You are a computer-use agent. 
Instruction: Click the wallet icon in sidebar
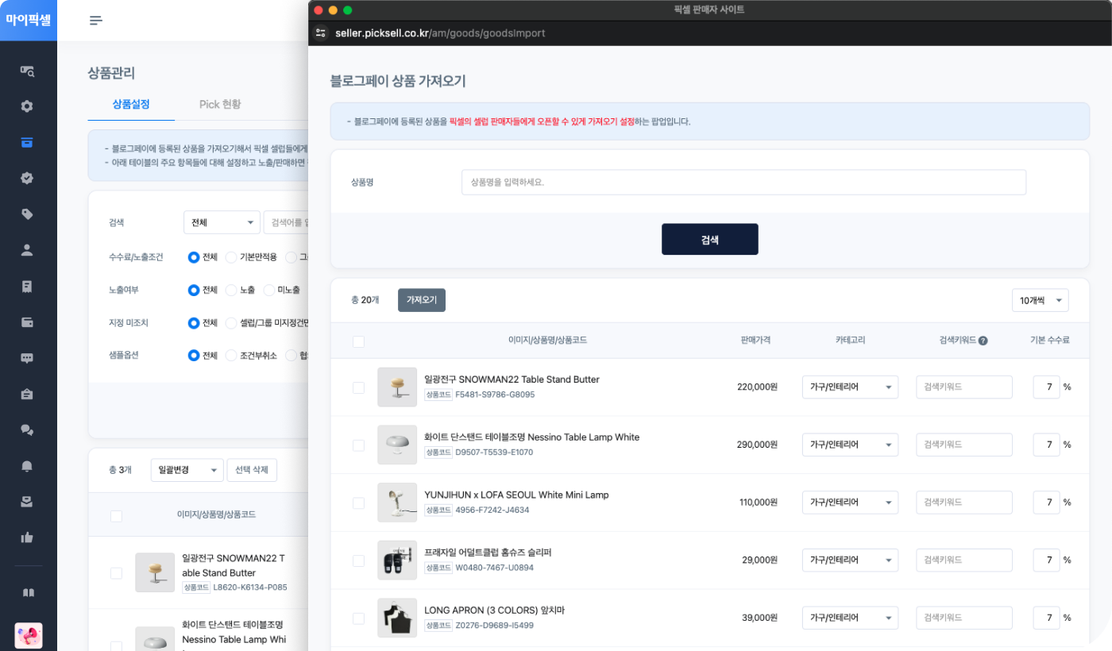(x=27, y=322)
